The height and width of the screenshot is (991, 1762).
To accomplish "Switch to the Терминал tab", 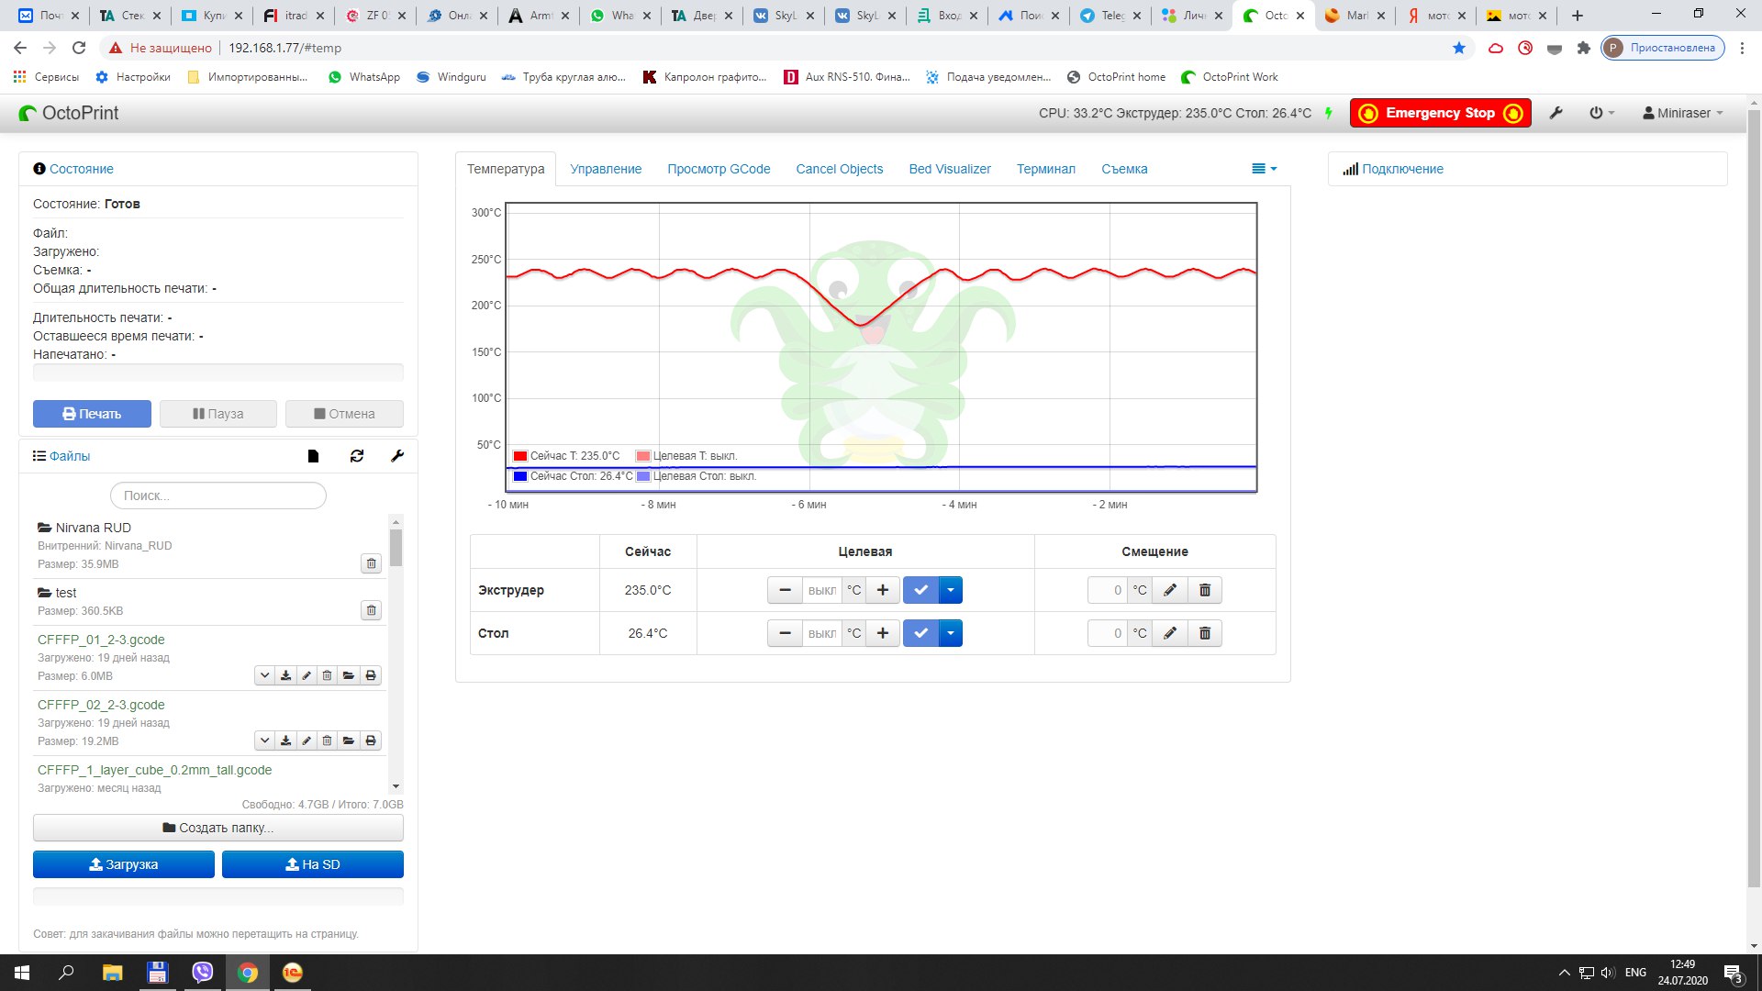I will pos(1045,169).
